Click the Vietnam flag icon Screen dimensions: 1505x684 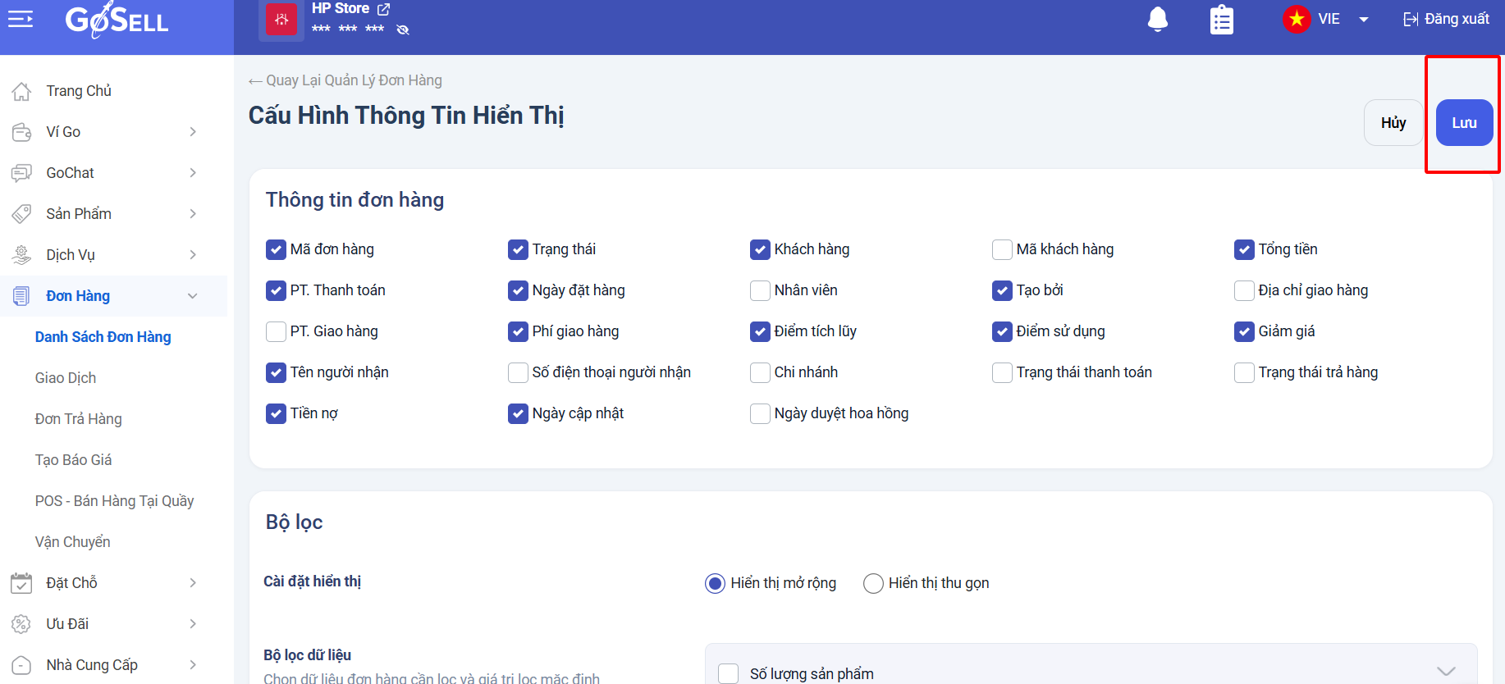coord(1297,19)
